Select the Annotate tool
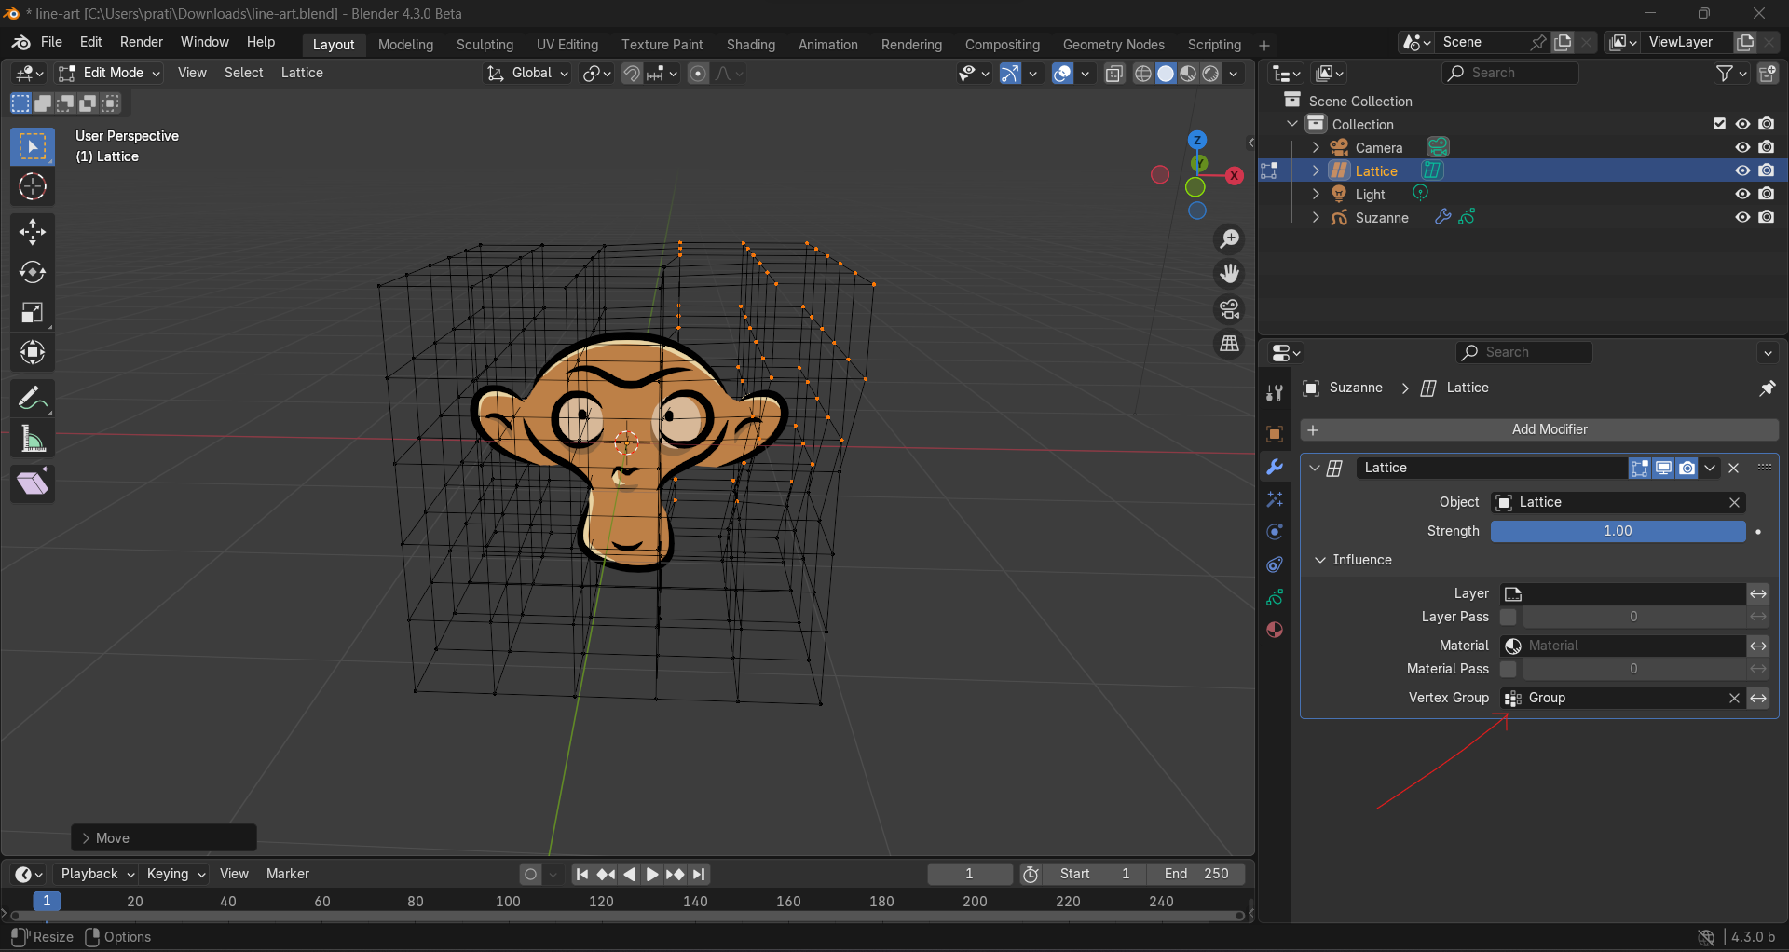Image resolution: width=1789 pixels, height=952 pixels. (x=33, y=398)
